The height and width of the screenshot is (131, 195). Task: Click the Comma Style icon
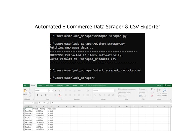click(x=104, y=95)
